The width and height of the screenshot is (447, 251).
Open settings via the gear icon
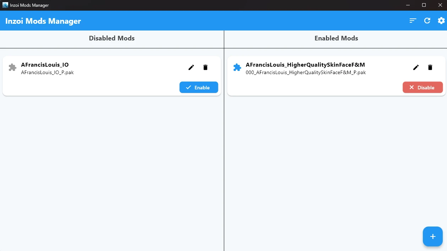[x=441, y=21]
